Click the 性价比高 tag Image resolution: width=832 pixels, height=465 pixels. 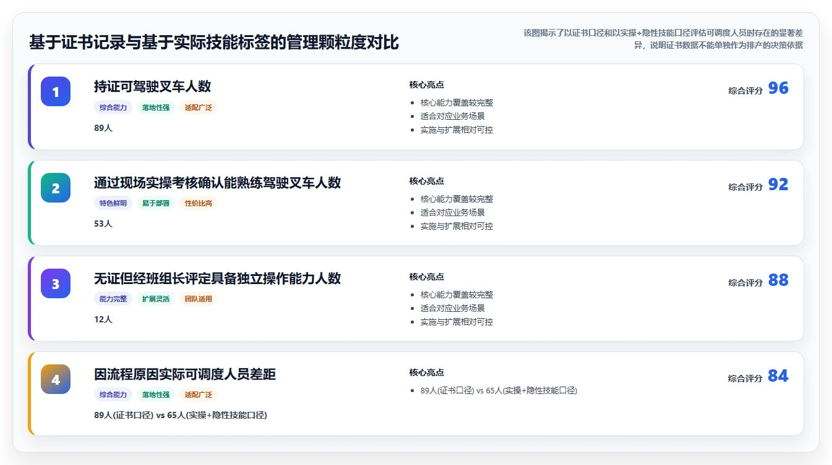[x=199, y=203]
